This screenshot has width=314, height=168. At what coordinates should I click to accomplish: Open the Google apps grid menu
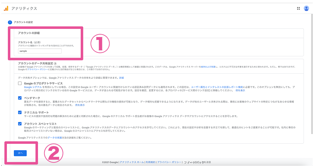point(298,8)
